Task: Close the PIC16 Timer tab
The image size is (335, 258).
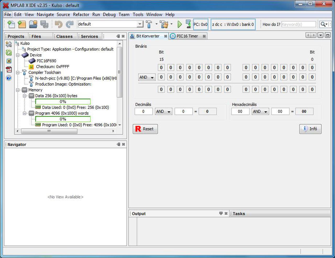Action: pyautogui.click(x=204, y=36)
